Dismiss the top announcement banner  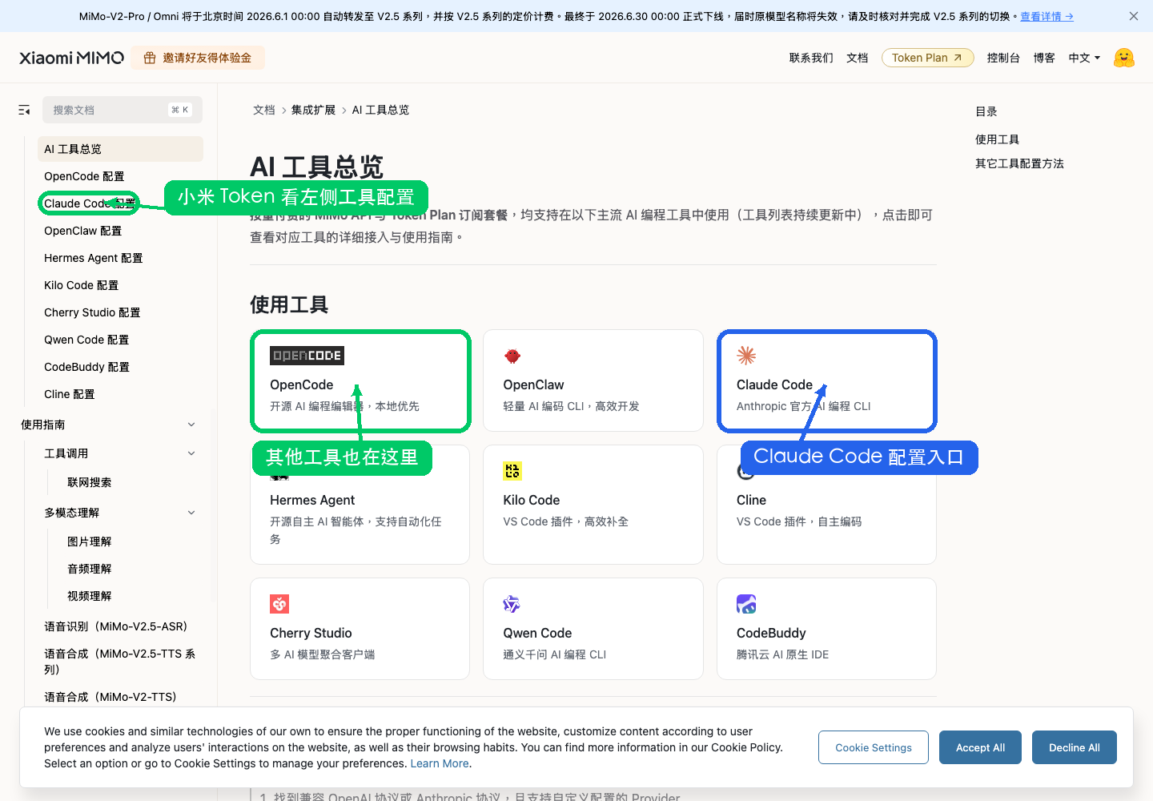[x=1133, y=16]
